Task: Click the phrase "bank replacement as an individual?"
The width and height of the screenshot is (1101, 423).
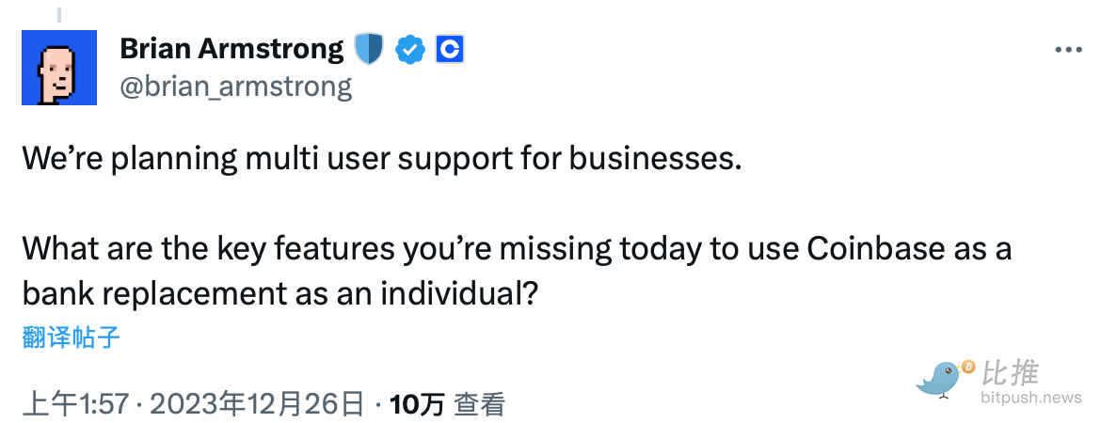Action: [279, 294]
